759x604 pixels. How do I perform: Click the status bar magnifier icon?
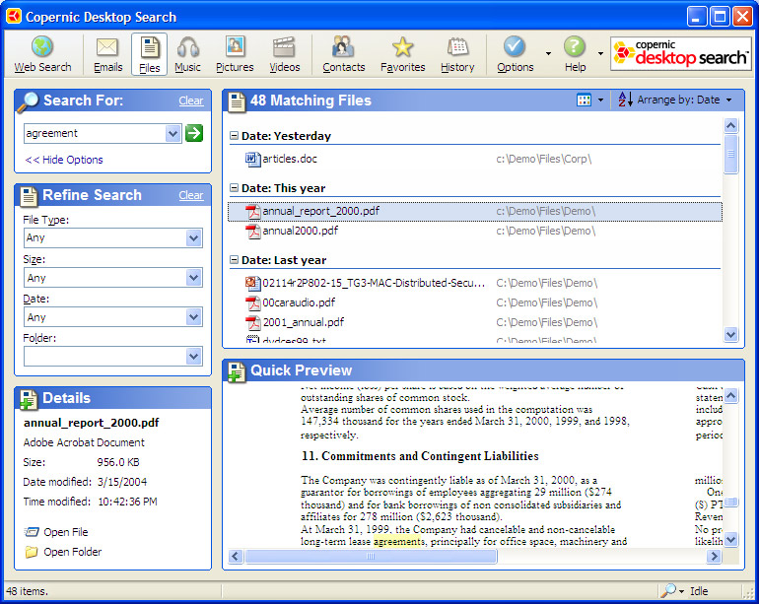click(x=668, y=590)
